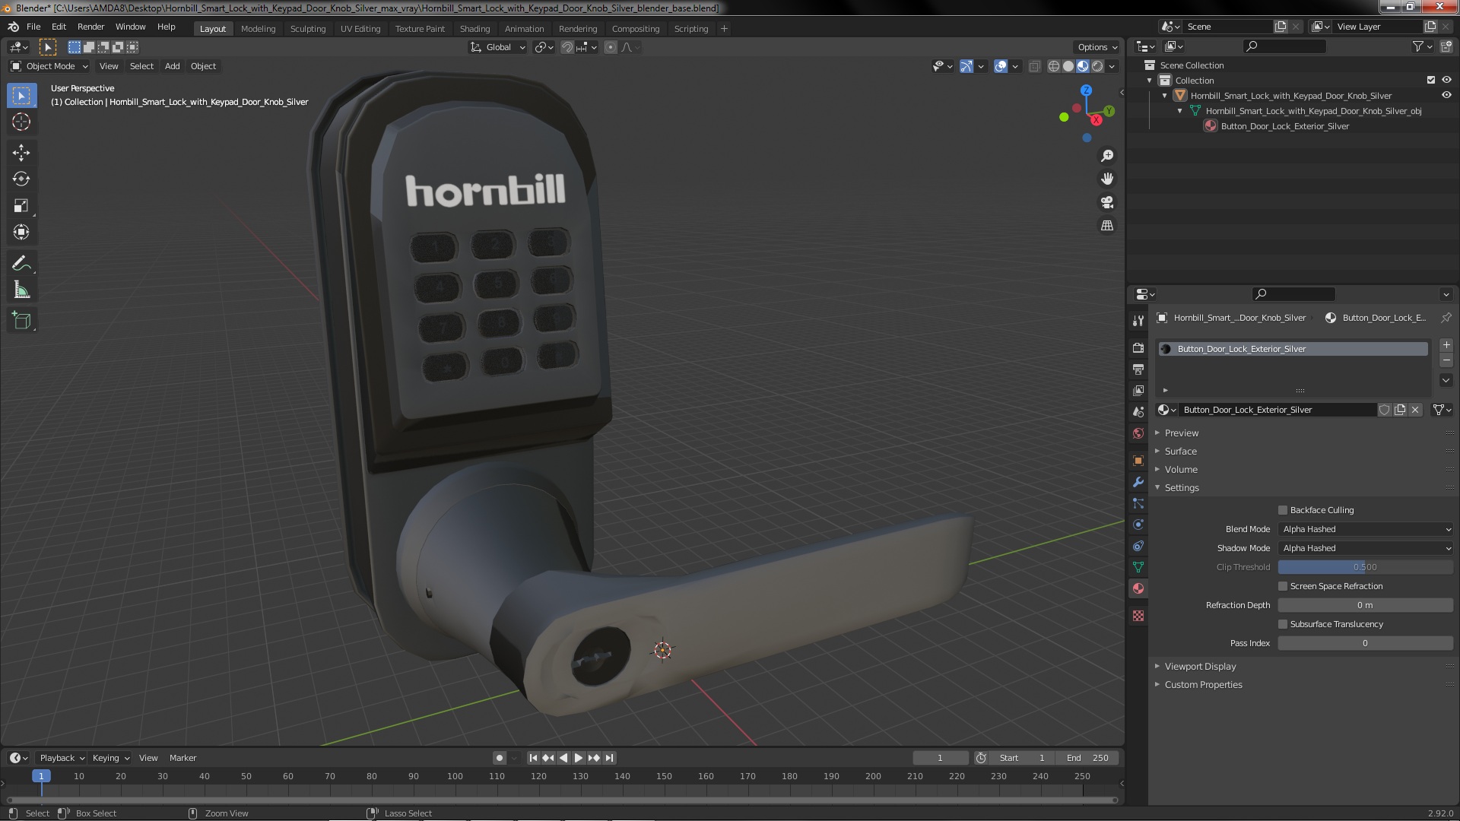The width and height of the screenshot is (1460, 821).
Task: Select Button_Door_Lock_Exterior_Silver material slot
Action: pos(1293,349)
